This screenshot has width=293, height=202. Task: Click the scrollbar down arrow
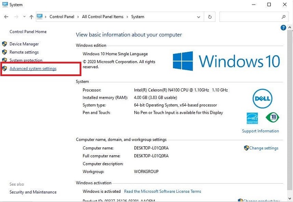coord(290,198)
